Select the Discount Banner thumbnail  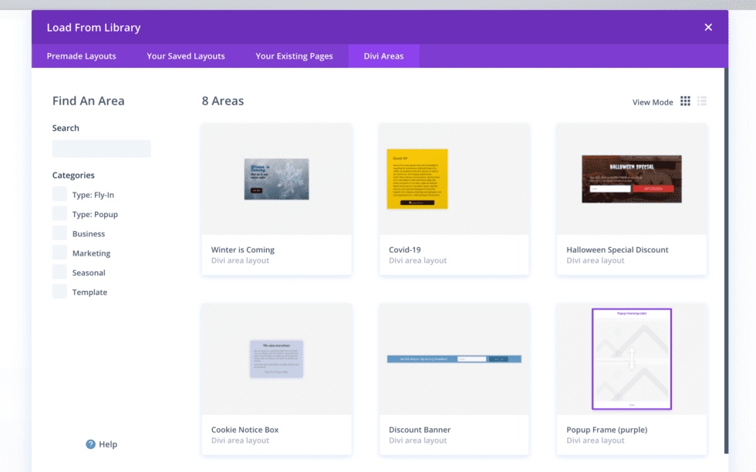(454, 359)
